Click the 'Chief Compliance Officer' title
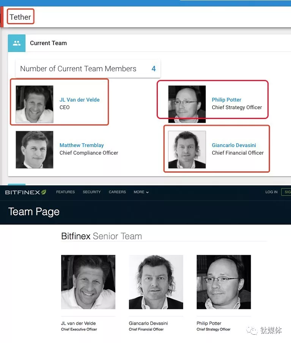Screen dimensions: 291x343 (89, 153)
